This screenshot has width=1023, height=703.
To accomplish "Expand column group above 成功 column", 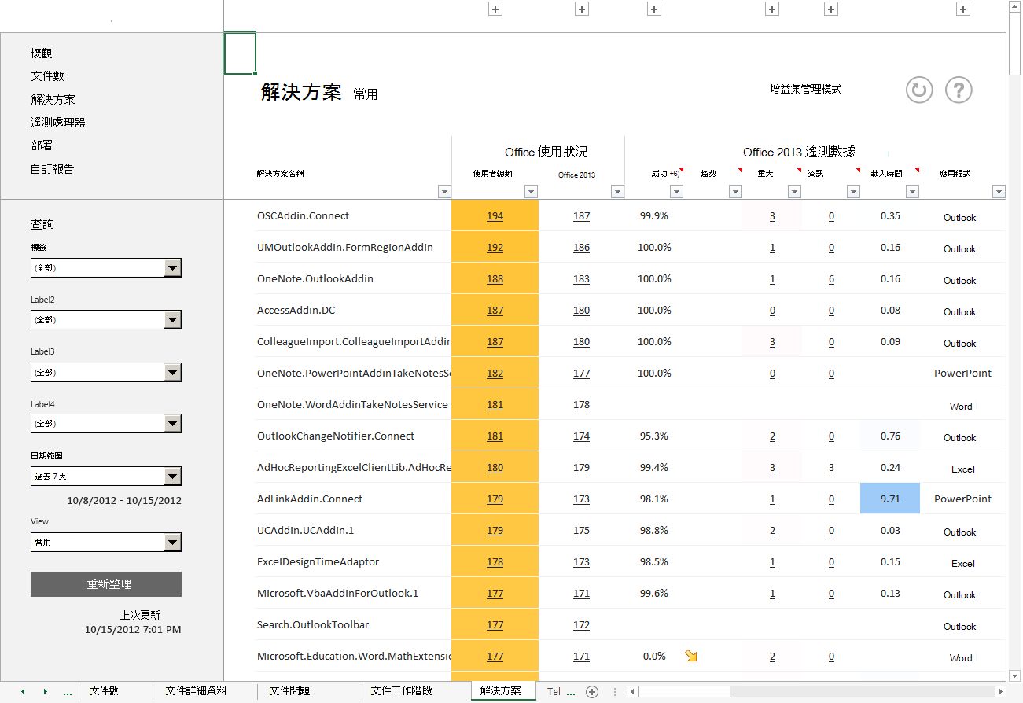I will click(654, 9).
